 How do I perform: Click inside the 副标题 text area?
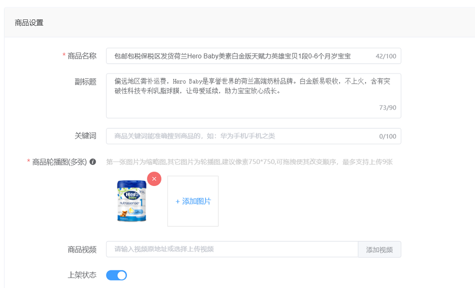pos(253,95)
